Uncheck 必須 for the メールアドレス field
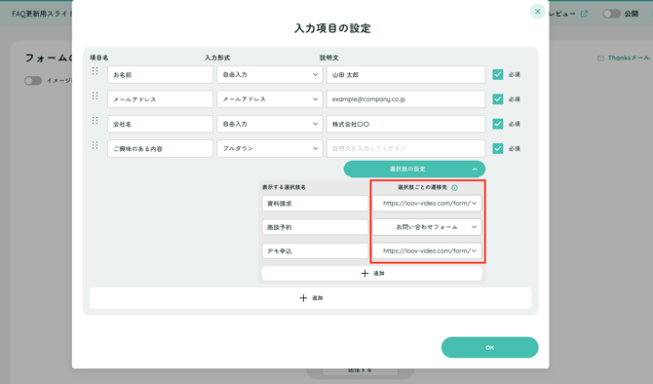The image size is (653, 384). pyautogui.click(x=498, y=99)
